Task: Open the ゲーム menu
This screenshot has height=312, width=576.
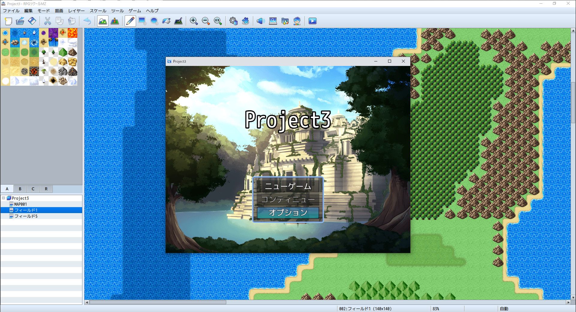Action: tap(134, 11)
